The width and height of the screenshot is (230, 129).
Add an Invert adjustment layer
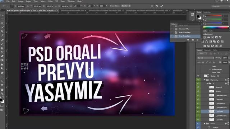tap(204, 46)
